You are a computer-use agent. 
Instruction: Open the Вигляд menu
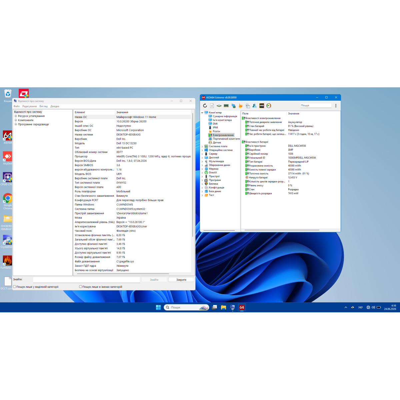pos(44,106)
